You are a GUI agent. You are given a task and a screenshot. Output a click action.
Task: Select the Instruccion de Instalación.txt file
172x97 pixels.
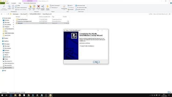tap(24, 21)
